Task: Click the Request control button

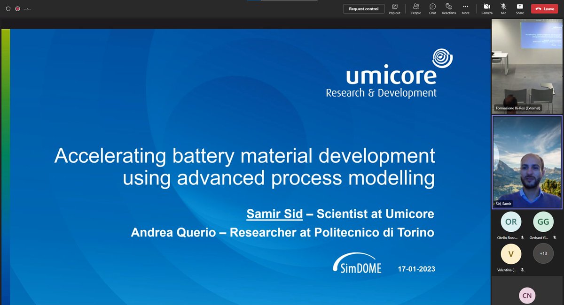Action: 364,8
